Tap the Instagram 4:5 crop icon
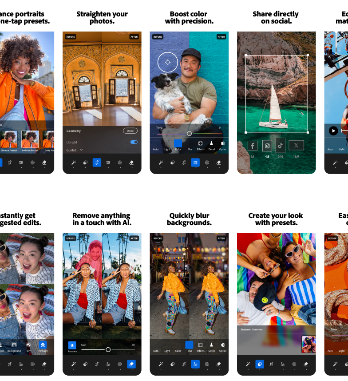Screen dimensions: 348x381 (267, 145)
